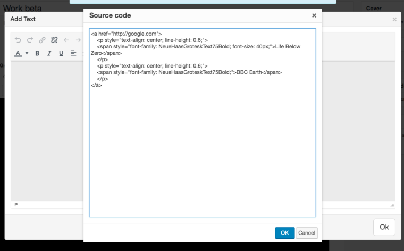Select the align left icon
404x251 pixels.
(73, 53)
